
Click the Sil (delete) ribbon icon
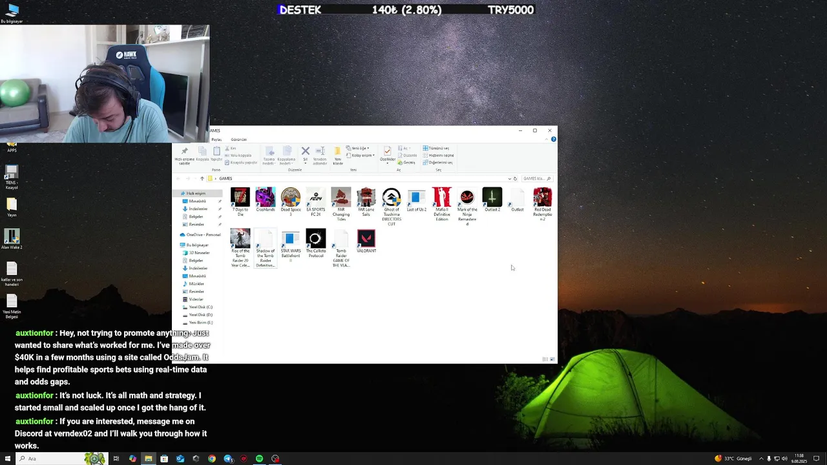306,155
